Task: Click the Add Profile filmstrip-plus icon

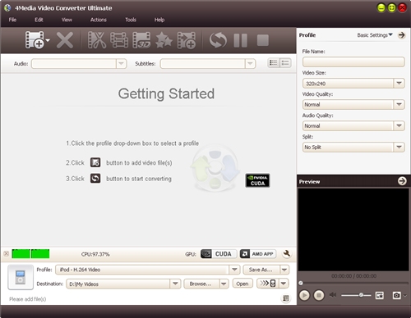Action: 187,40
